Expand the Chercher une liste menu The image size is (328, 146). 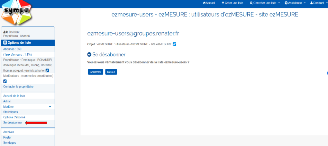coord(265,3)
